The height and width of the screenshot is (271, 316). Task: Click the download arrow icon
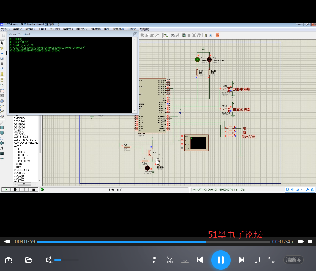click(x=185, y=260)
